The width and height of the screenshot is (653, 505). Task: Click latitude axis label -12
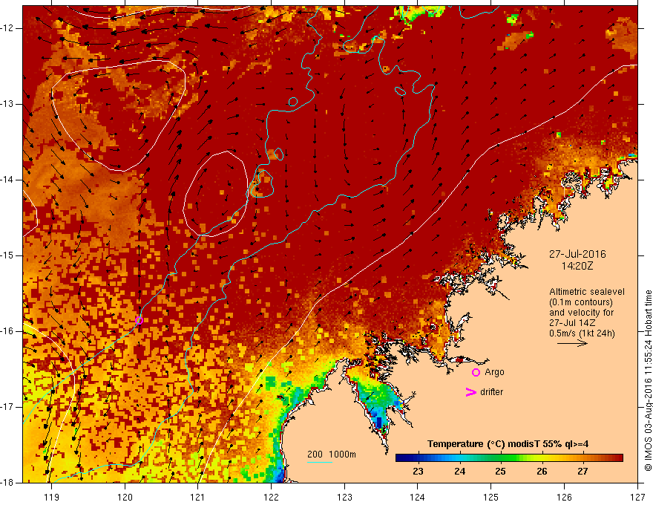(7, 28)
